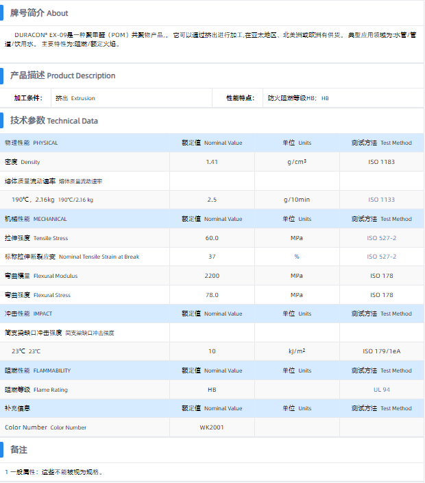Image resolution: width=425 pixels, height=483 pixels.
Task: Click the 阻燃性能 FLAMMABILITY table header
Action: click(38, 370)
